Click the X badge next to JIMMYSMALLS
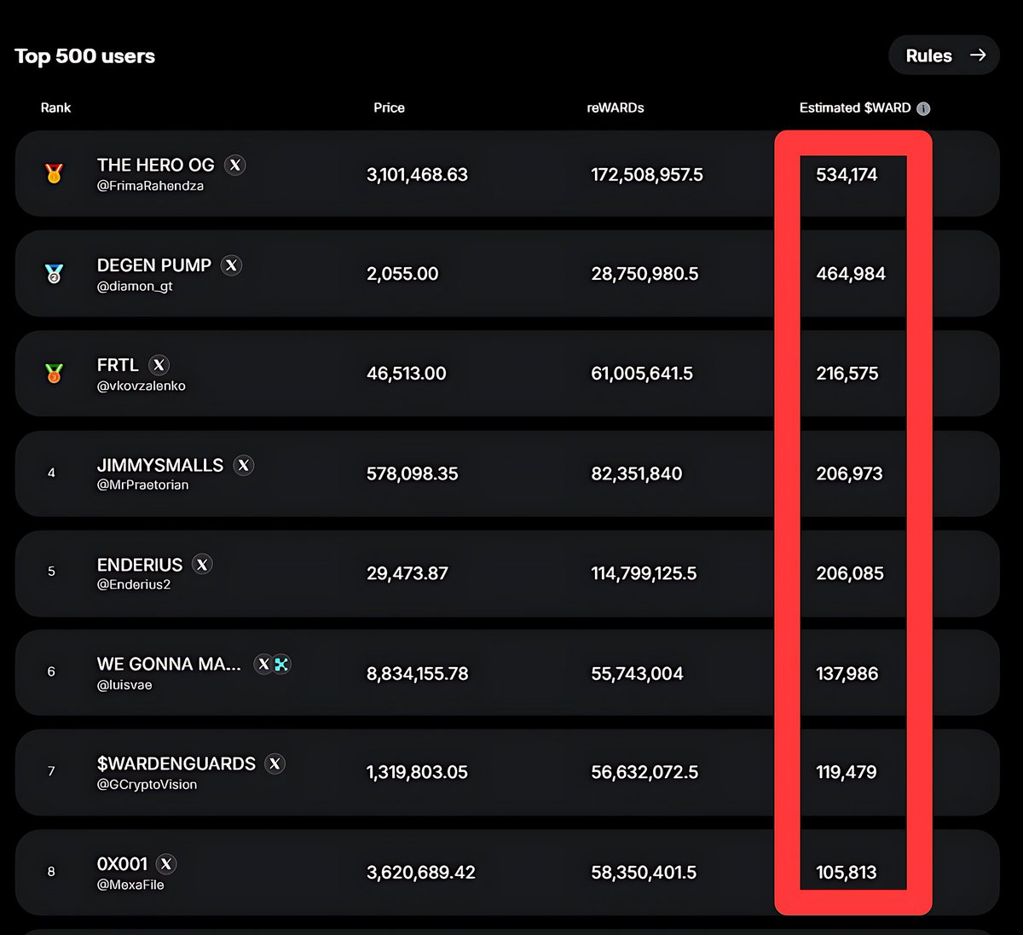Screen dimensions: 1023x935 (x=244, y=465)
